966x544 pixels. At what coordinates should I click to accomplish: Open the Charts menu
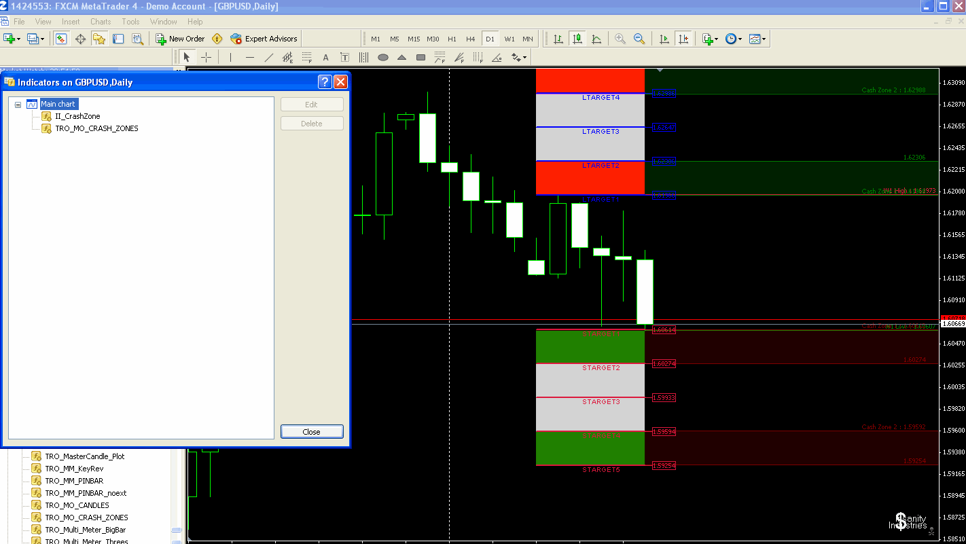(101, 22)
